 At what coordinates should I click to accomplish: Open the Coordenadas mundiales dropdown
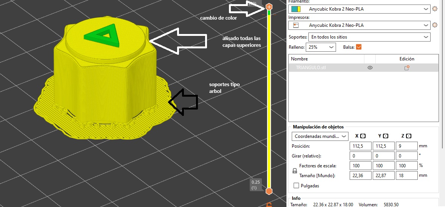click(x=320, y=136)
